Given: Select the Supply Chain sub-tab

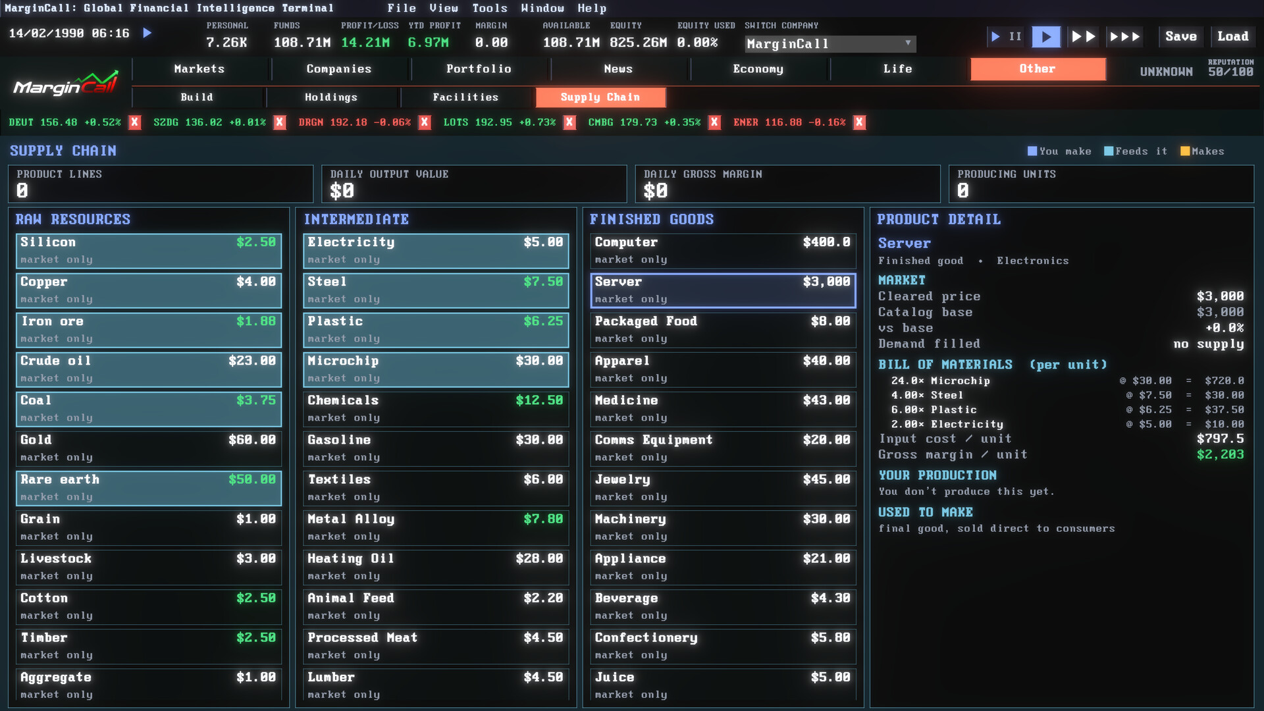Looking at the screenshot, I should coord(600,97).
